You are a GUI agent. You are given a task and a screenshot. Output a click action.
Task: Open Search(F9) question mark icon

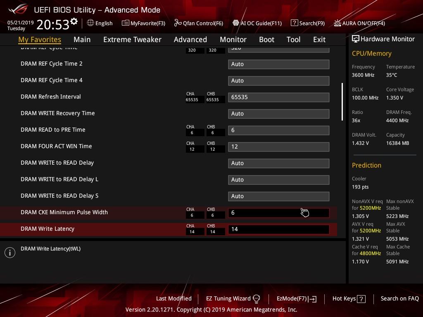294,23
